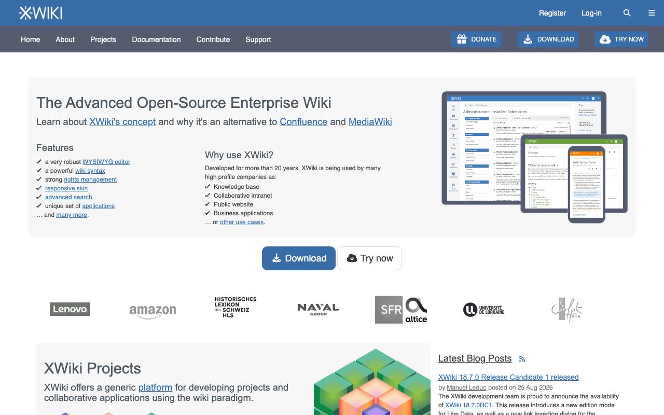Open the Documentation menu item
This screenshot has width=664, height=415.
(x=156, y=39)
